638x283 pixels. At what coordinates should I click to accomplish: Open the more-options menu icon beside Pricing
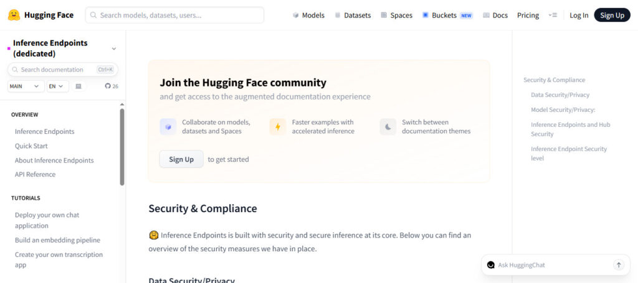click(552, 15)
